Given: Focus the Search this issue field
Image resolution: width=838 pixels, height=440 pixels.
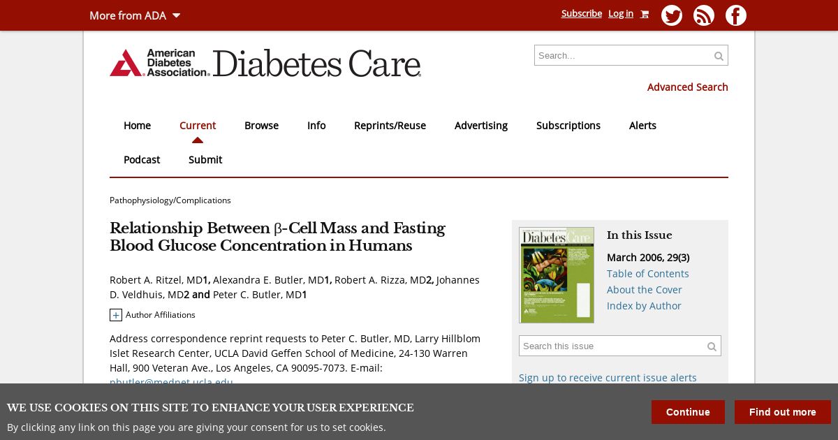Looking at the screenshot, I should 611,346.
